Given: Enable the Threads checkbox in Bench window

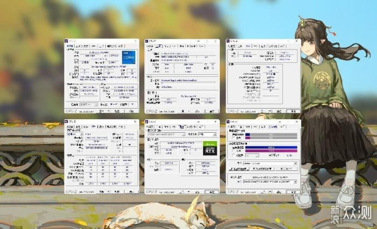Looking at the screenshot, I should [233, 155].
